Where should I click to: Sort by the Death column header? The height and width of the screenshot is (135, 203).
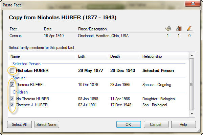click(124, 56)
